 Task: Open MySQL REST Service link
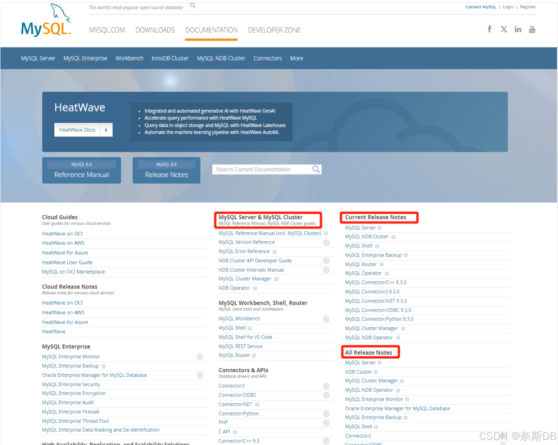click(x=241, y=346)
